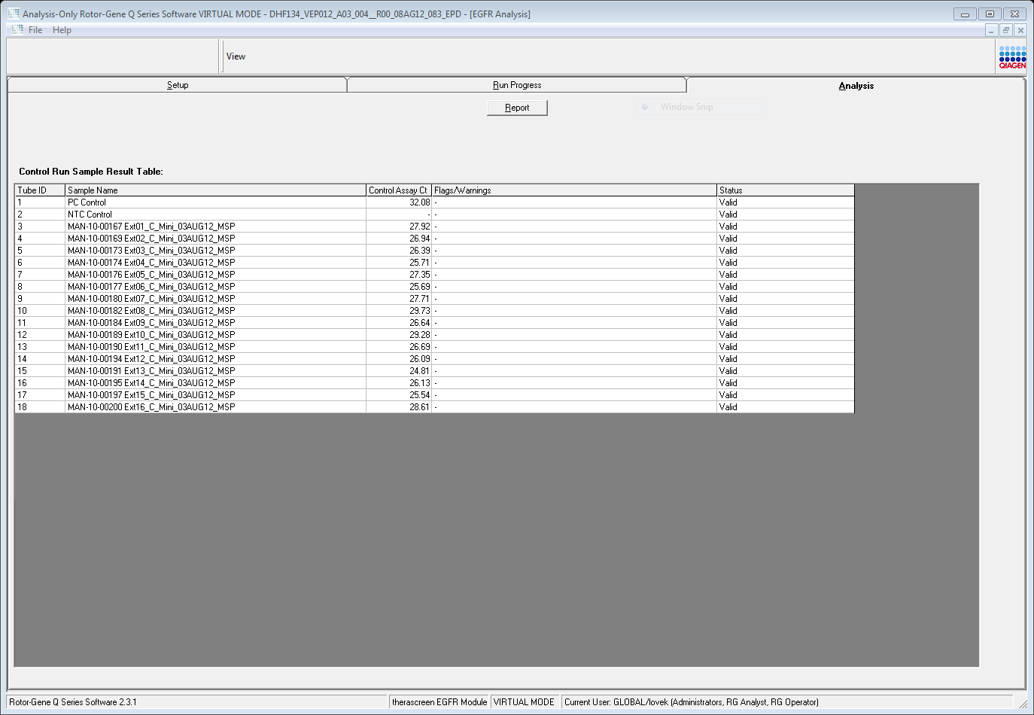Select the Analysis tab
This screenshot has height=715, width=1034.
click(856, 86)
